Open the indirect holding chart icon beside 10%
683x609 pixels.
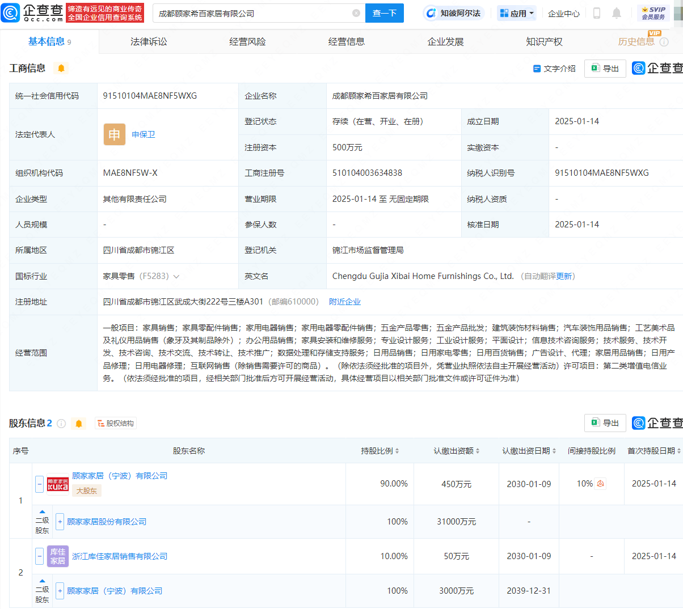click(600, 484)
